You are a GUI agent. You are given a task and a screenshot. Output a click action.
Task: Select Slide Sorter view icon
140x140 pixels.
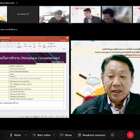(38, 117)
